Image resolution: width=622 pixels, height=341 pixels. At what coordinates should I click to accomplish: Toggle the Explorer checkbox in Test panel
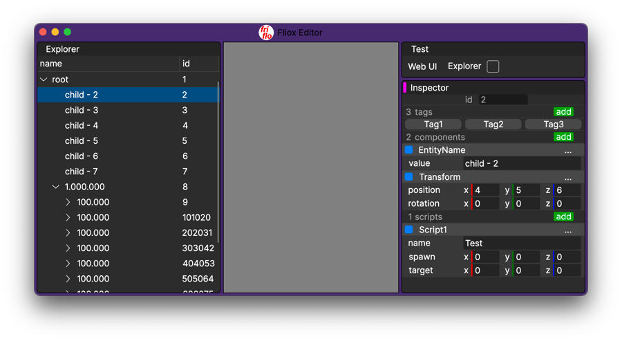coord(493,66)
